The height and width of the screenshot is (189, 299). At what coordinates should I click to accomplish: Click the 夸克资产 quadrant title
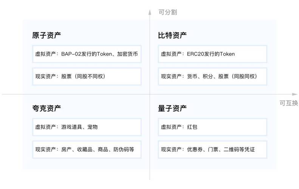[46, 108]
